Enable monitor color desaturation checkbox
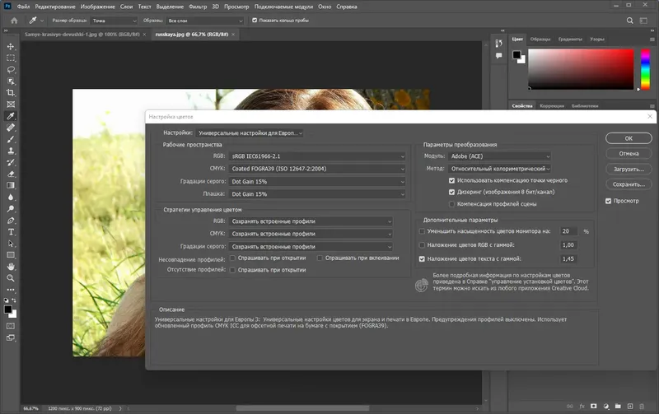Viewport: 659px width, 414px height. pos(423,232)
